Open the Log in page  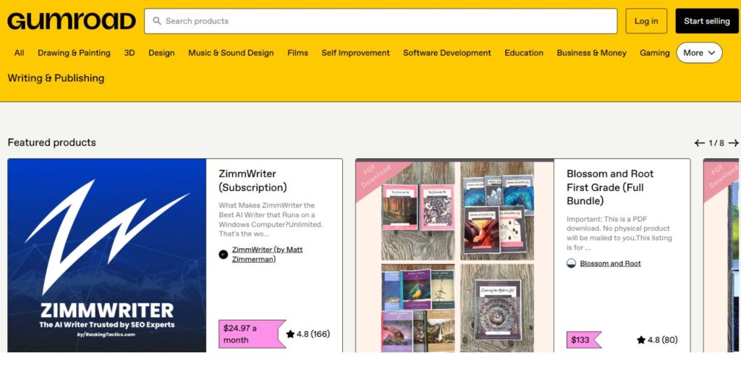(646, 21)
